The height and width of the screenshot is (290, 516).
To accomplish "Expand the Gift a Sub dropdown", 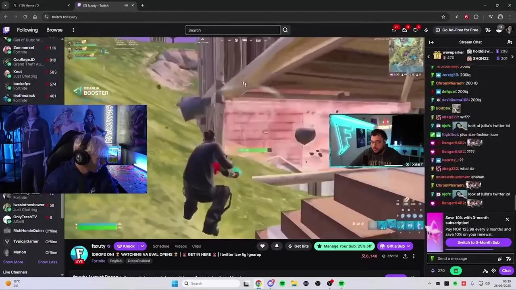I will coord(408,246).
